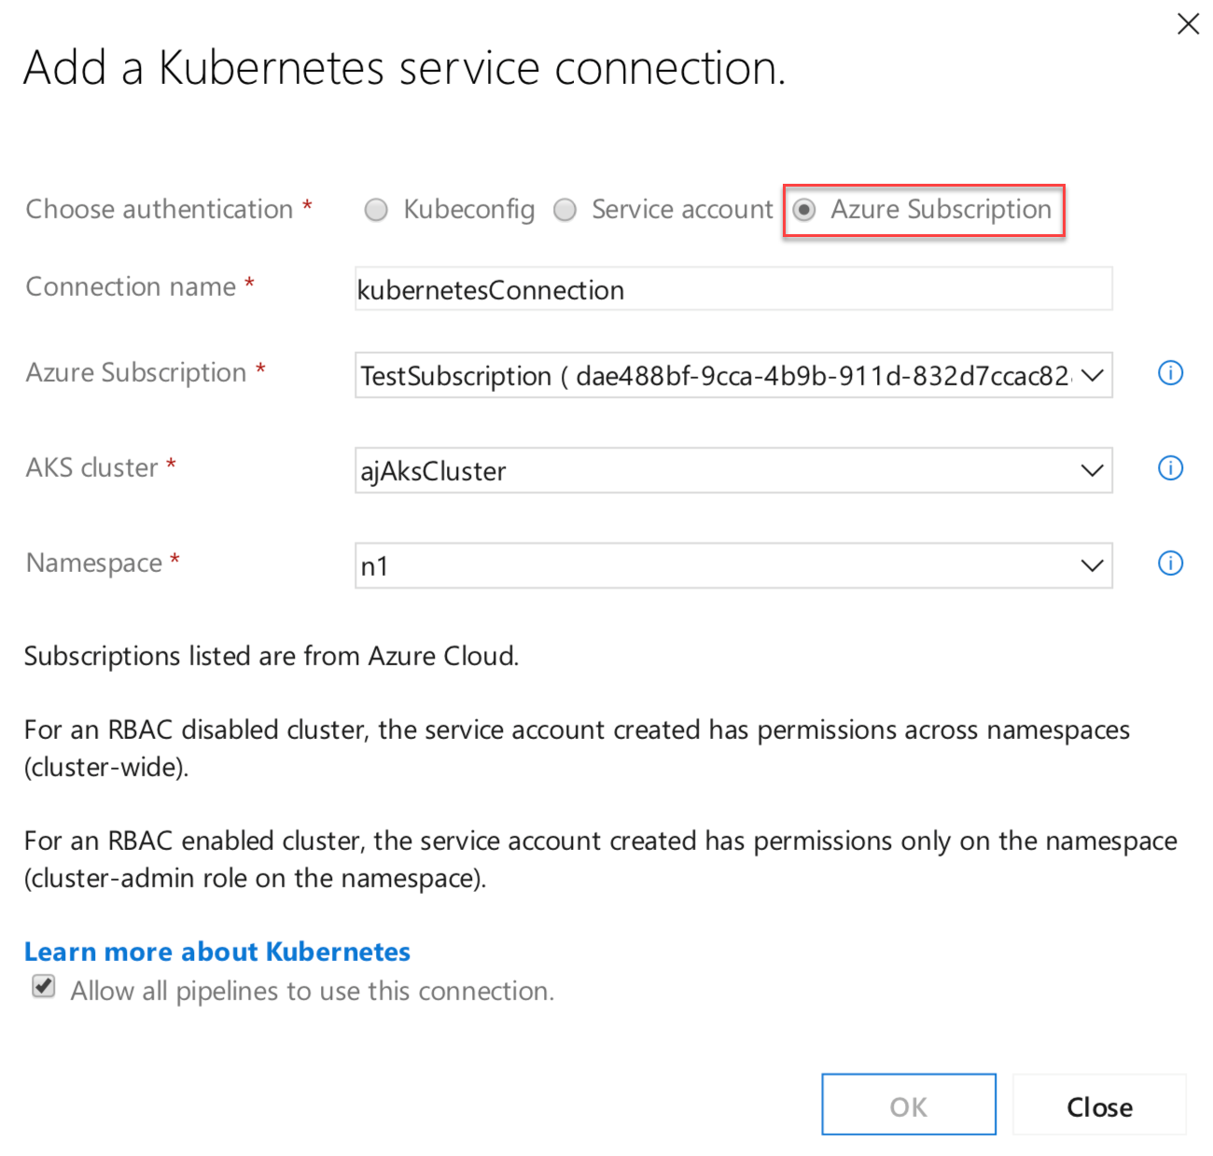Open the info tooltip beside Azure Subscription
Screen dimensions: 1213x1156
point(1169,373)
